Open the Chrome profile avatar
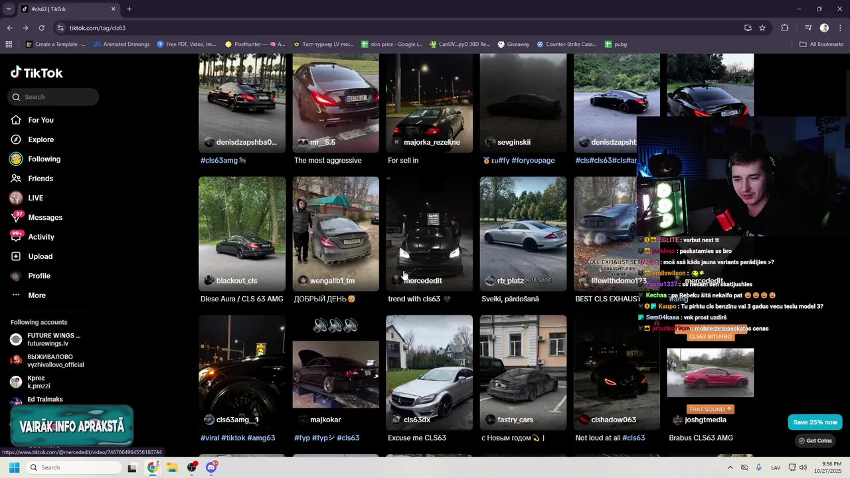The width and height of the screenshot is (850, 478). tap(824, 28)
